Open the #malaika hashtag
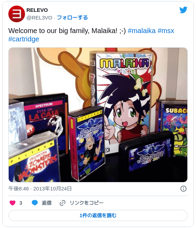This screenshot has height=228, width=196. 141,31
